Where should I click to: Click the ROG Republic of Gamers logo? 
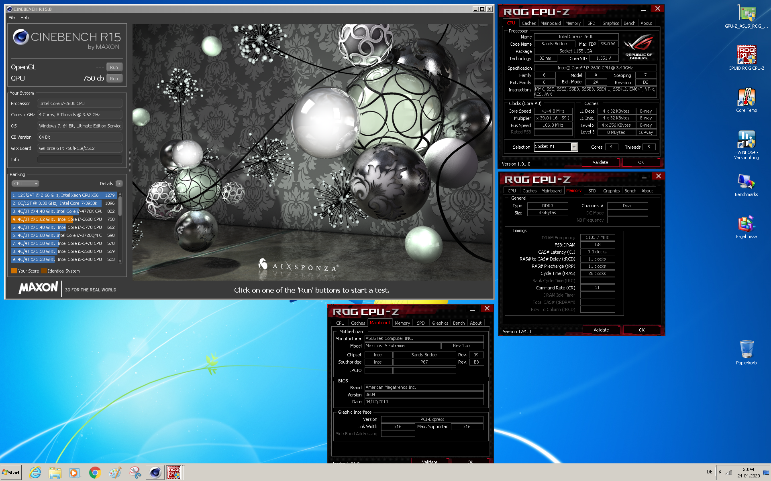coord(638,47)
